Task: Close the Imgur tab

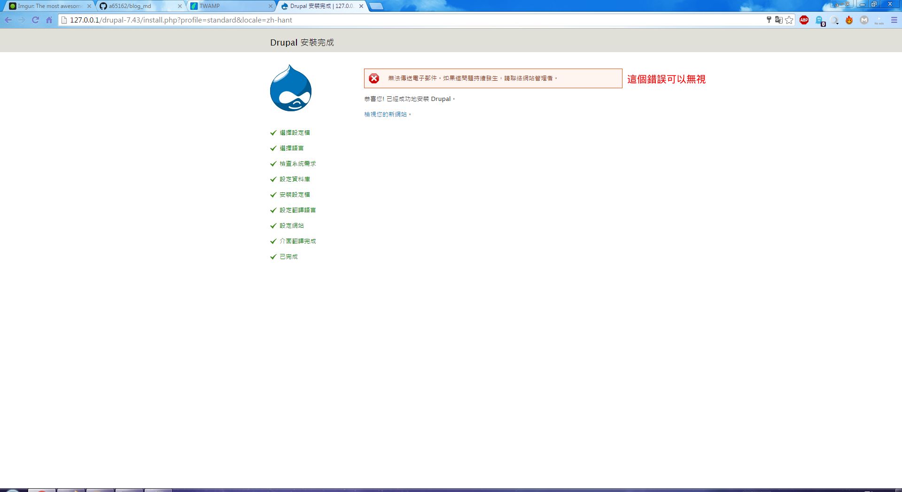Action: click(x=89, y=6)
